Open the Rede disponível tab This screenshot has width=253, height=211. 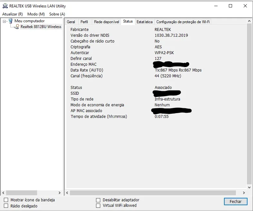click(107, 22)
